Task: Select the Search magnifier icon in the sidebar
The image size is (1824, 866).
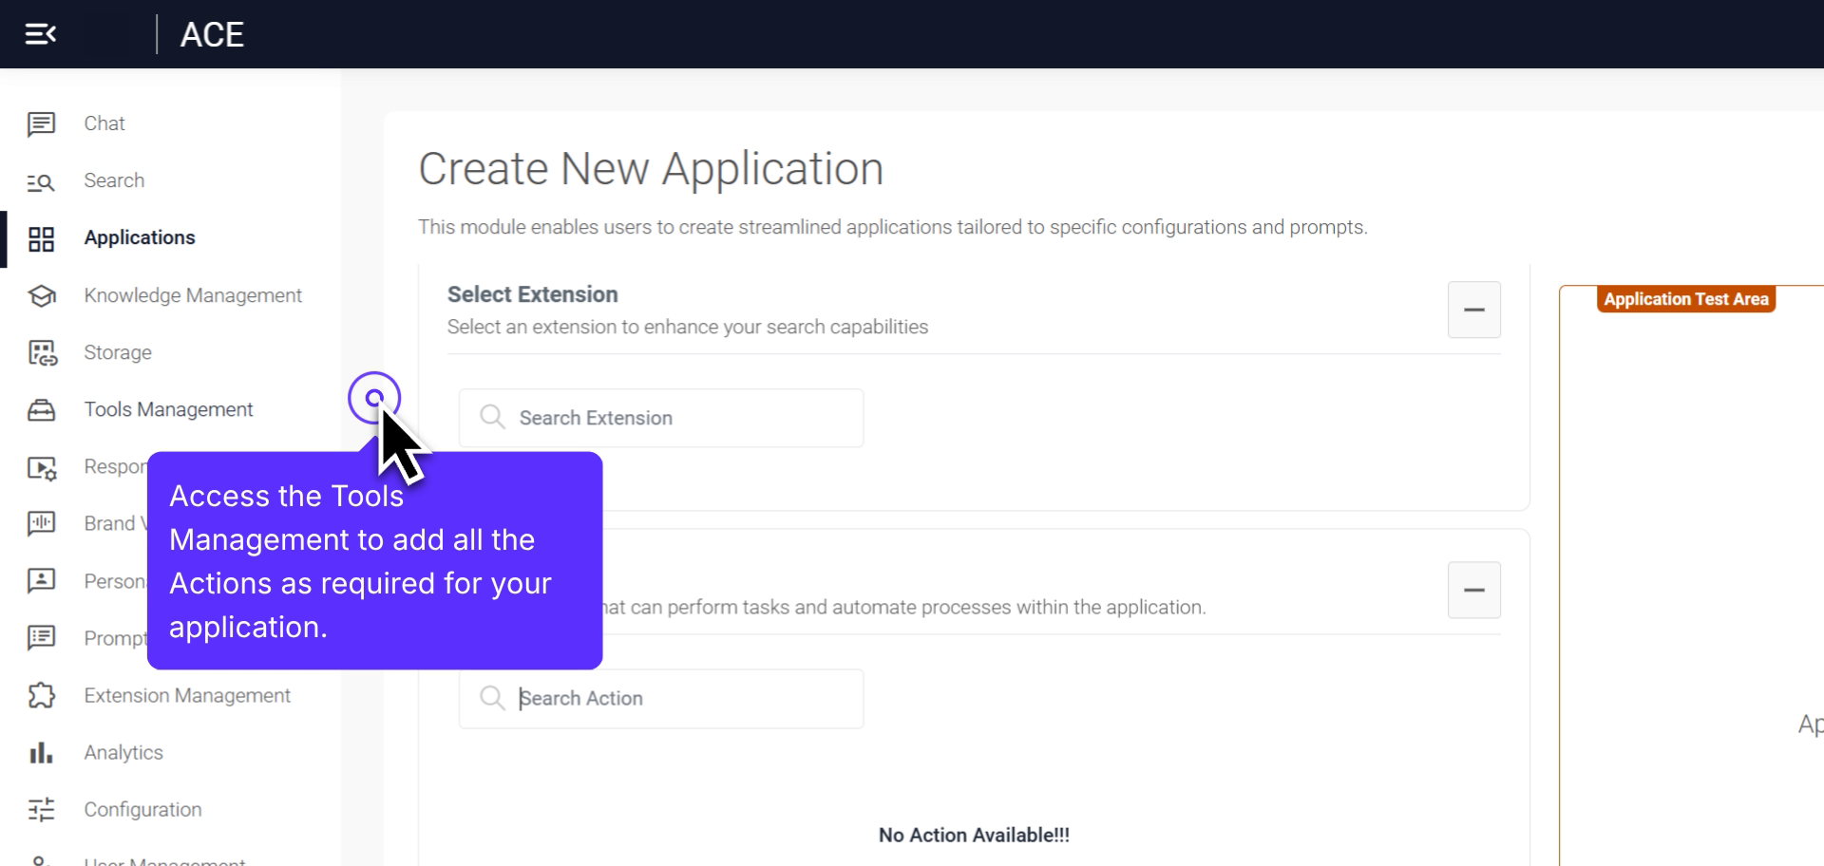Action: pos(41,181)
